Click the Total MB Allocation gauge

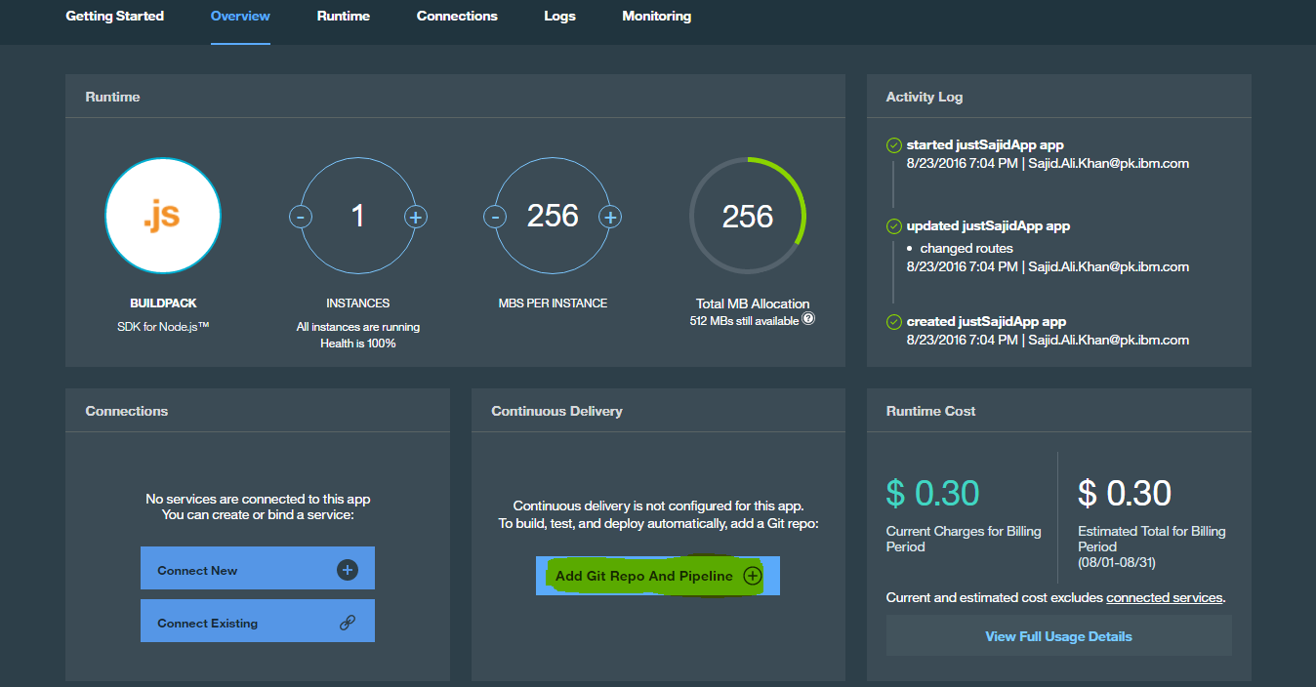[748, 216]
